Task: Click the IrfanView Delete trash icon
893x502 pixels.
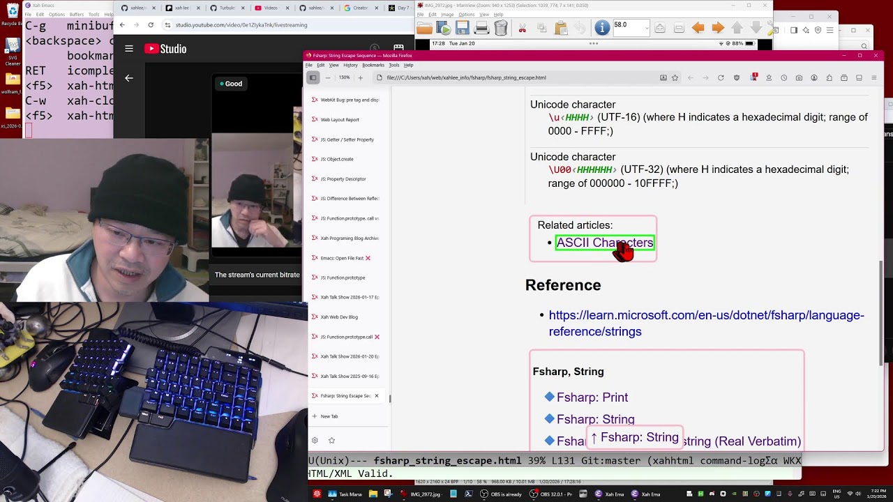Action: [500, 28]
